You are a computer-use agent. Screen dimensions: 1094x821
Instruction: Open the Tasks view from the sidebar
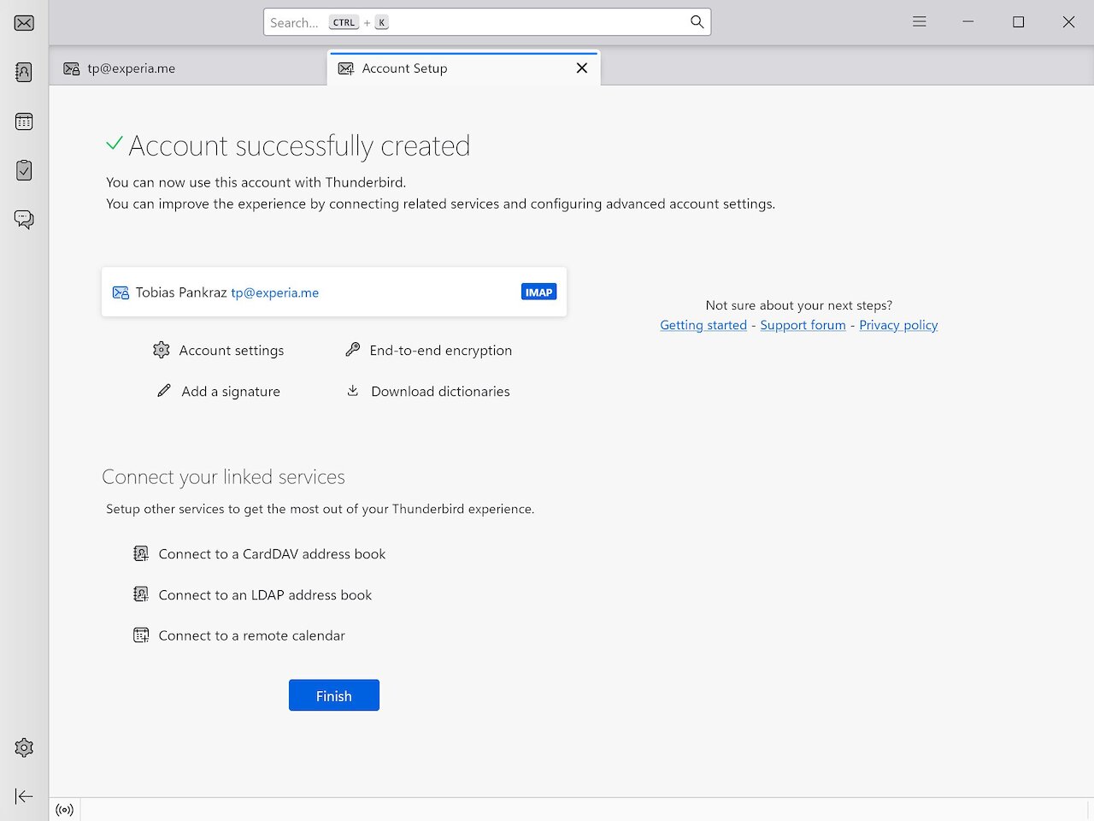(23, 170)
